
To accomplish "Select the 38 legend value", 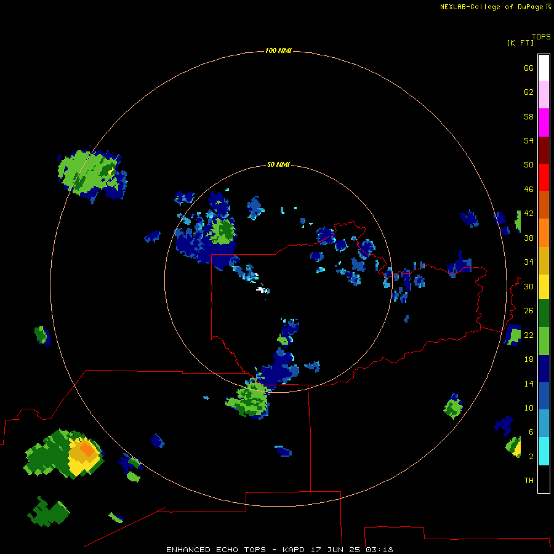I will tap(529, 238).
